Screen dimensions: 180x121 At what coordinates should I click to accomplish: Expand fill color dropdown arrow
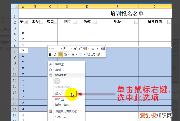coord(69,55)
